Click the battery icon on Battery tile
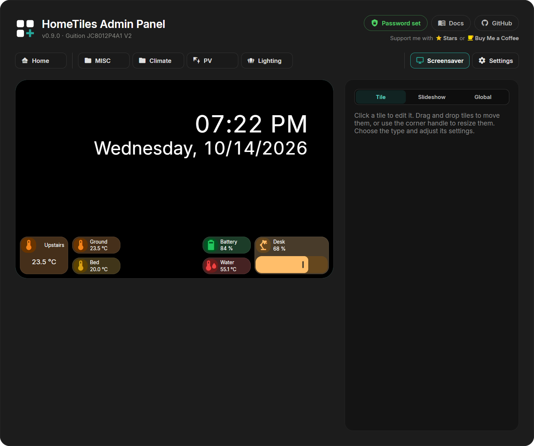The image size is (534, 446). [211, 245]
